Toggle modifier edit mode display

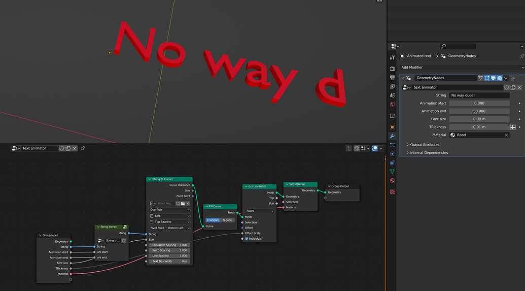487,78
